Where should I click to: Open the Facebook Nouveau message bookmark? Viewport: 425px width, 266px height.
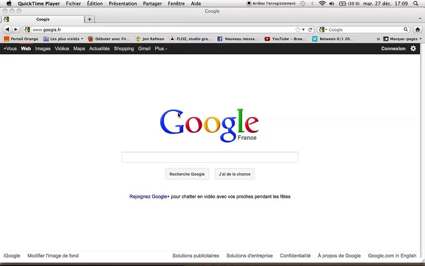(x=238, y=39)
